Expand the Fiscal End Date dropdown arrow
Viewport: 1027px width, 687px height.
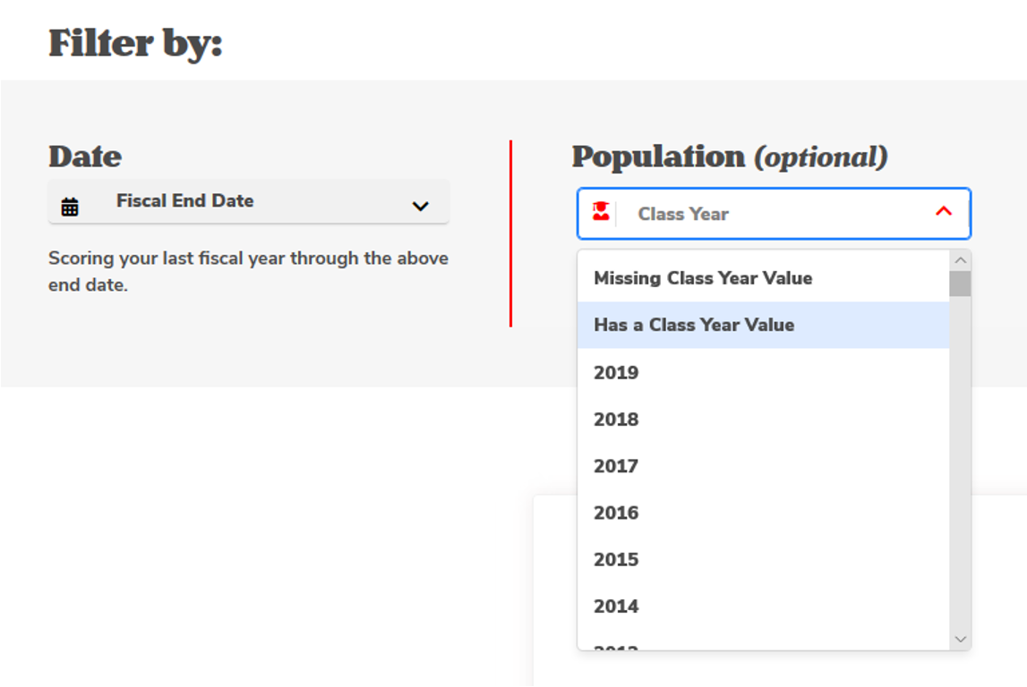[420, 207]
